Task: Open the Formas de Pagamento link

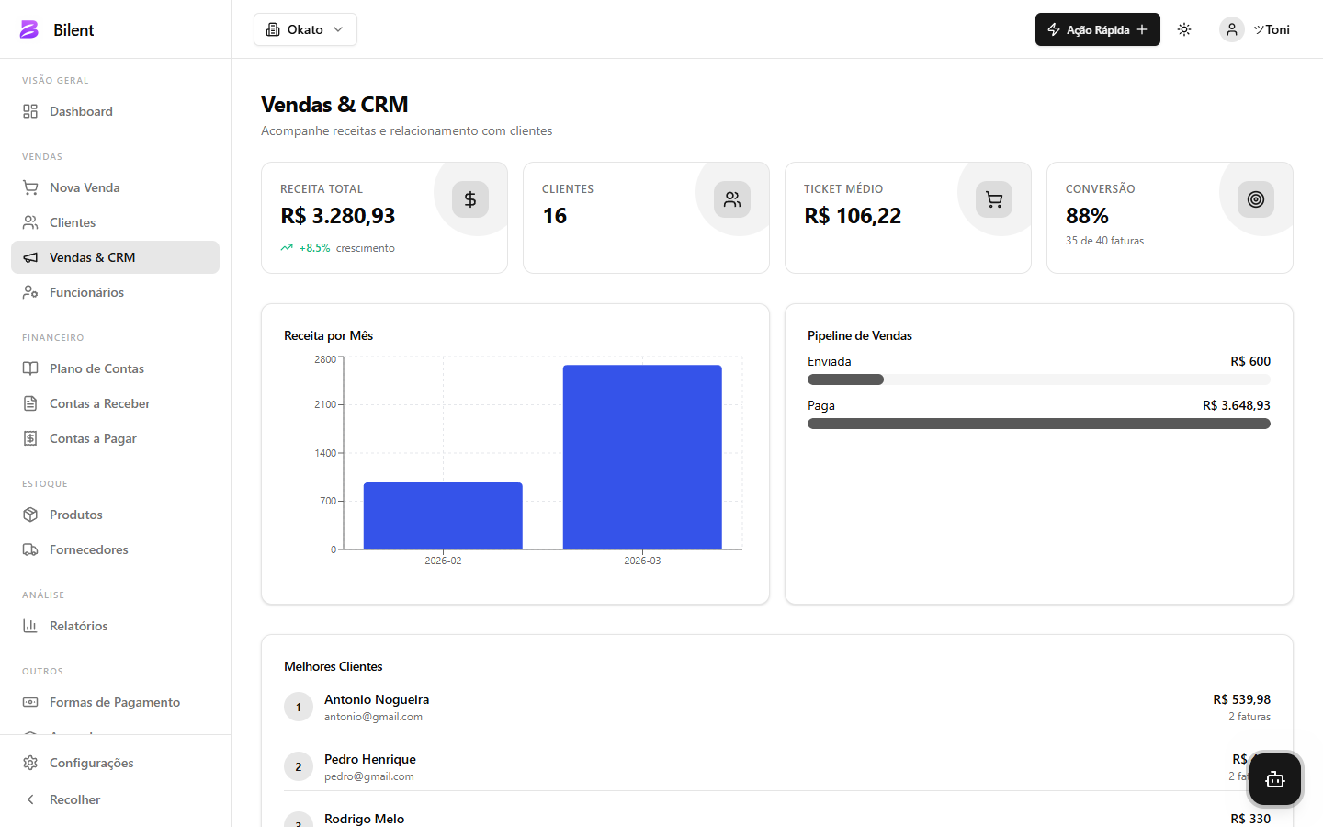Action: pyautogui.click(x=115, y=702)
